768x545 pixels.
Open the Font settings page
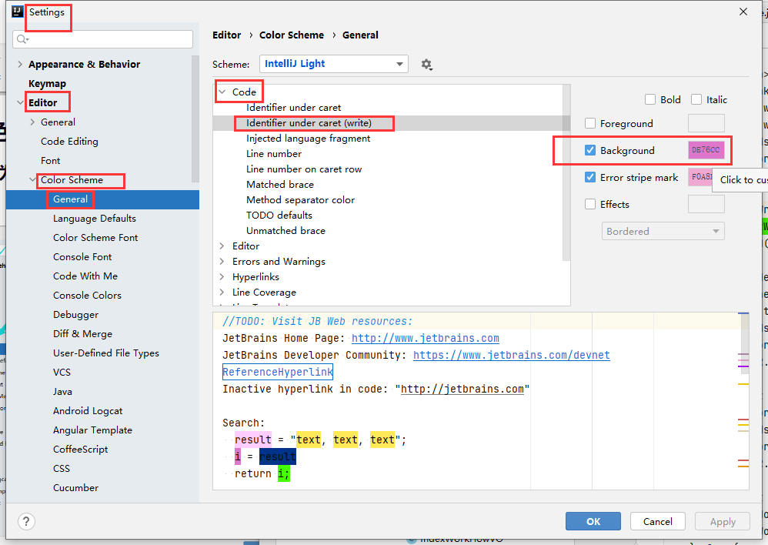coord(51,161)
